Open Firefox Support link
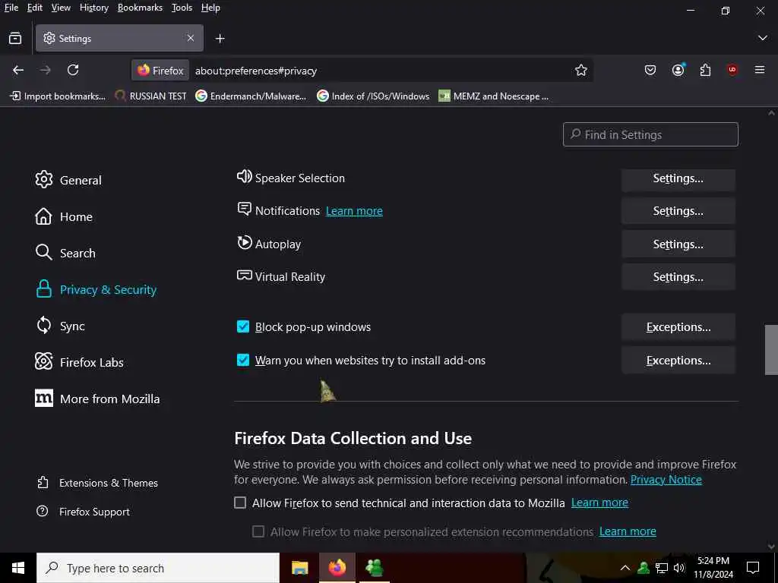Image resolution: width=778 pixels, height=583 pixels. pyautogui.click(x=84, y=512)
